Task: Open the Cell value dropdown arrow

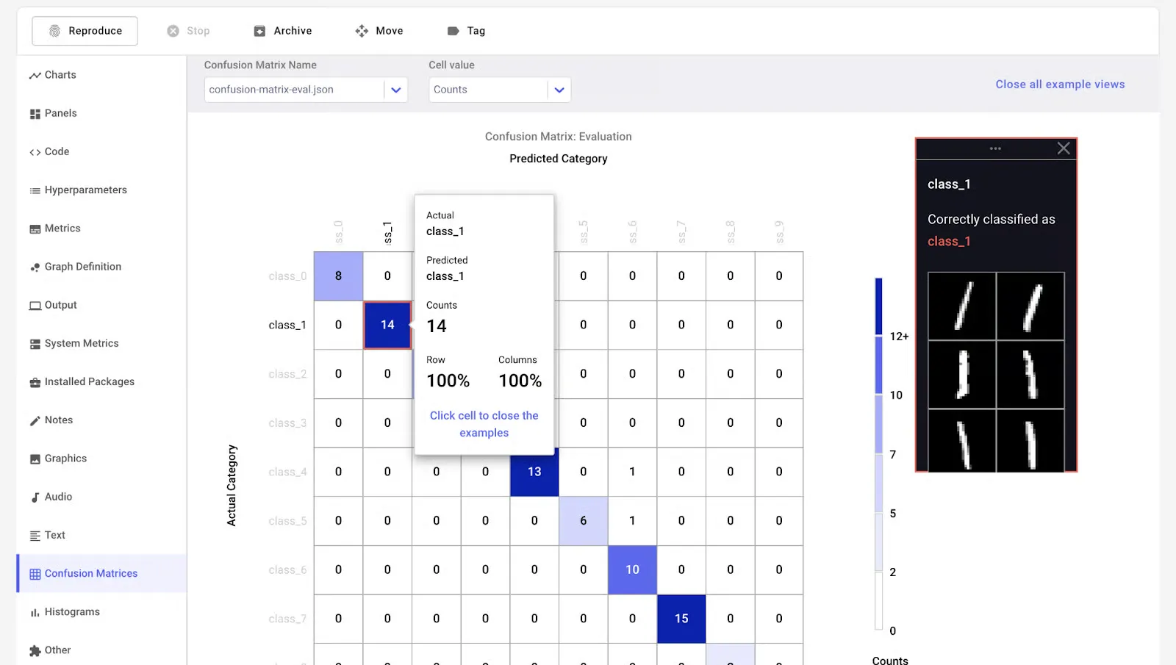Action: 559,90
